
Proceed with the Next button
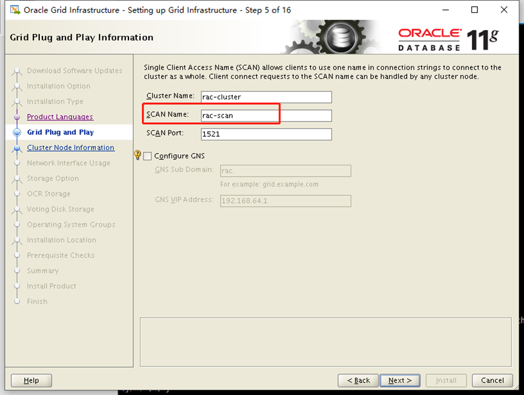(x=400, y=380)
